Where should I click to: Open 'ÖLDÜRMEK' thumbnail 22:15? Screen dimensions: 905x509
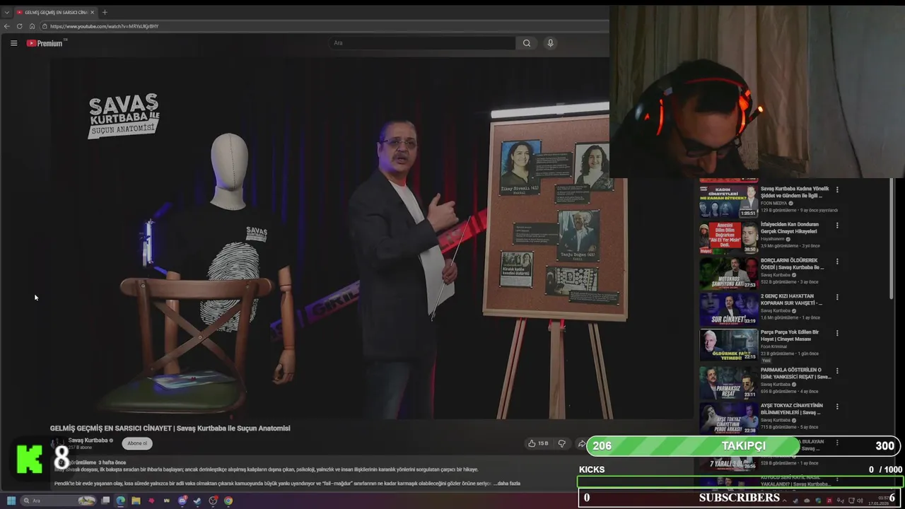pyautogui.click(x=728, y=346)
